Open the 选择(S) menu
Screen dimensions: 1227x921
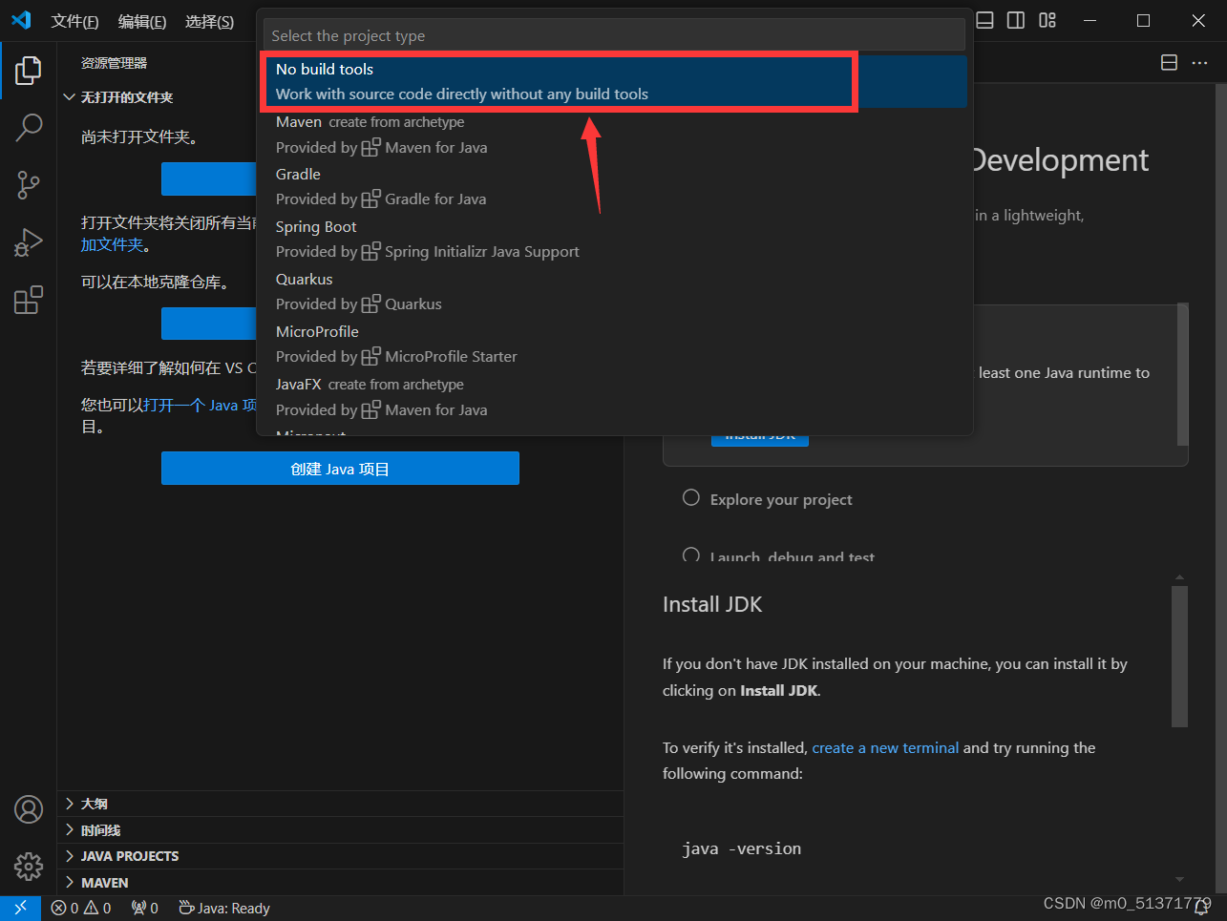coord(209,21)
